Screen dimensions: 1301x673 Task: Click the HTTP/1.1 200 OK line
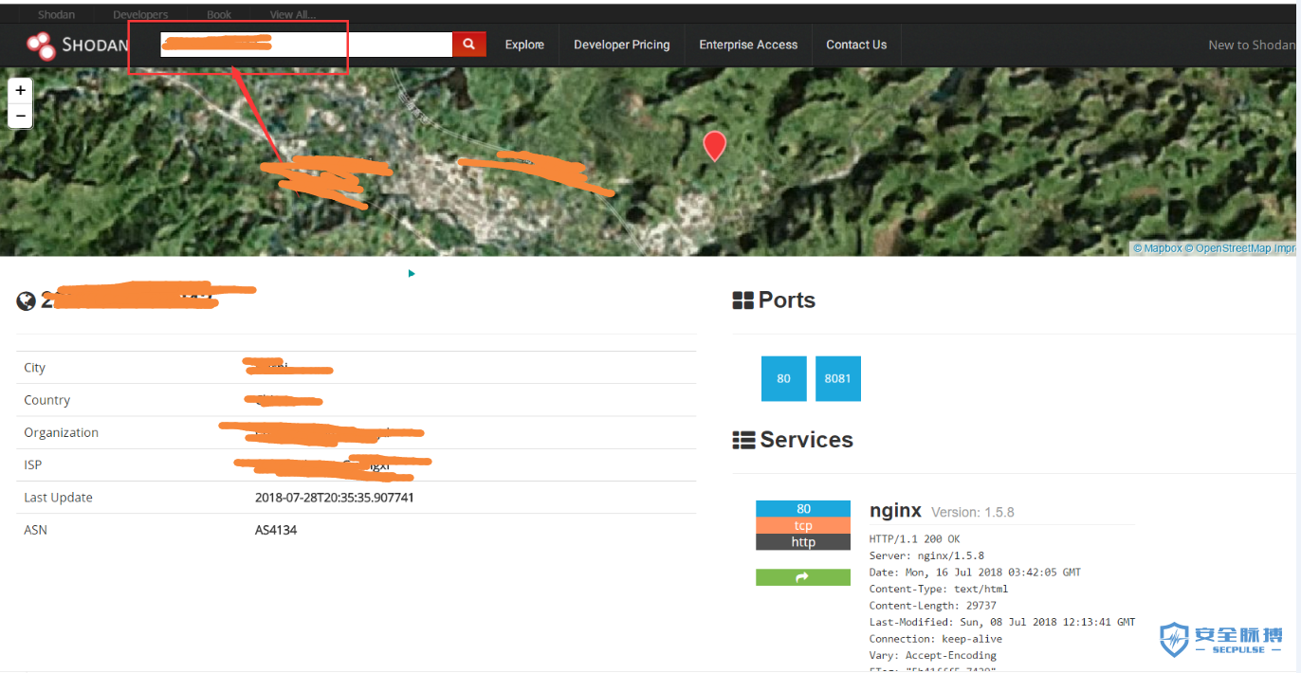tap(914, 539)
